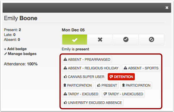
Task: Give the Present thumbs-up badge
Action: pos(107,86)
